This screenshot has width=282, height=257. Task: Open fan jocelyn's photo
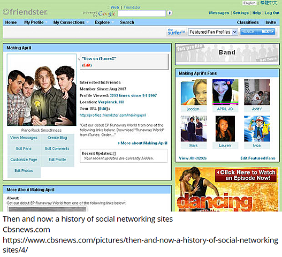click(194, 92)
